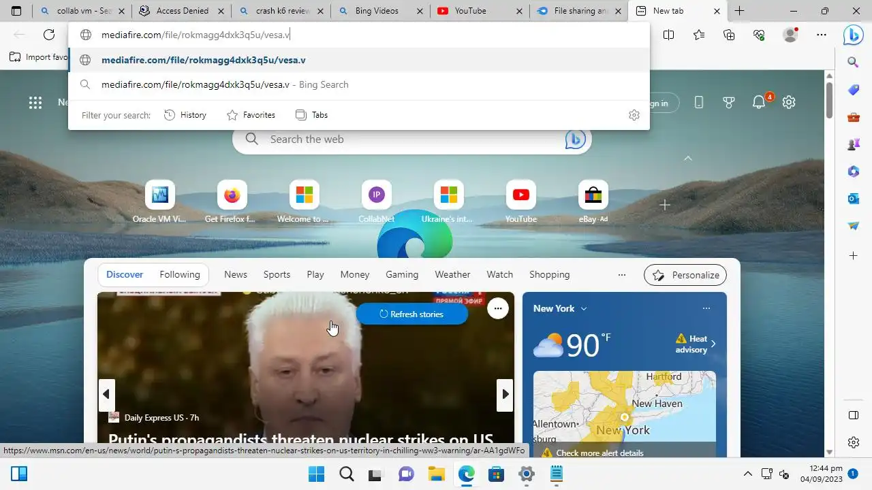Open search settings gear in dropdown
872x490 pixels.
[634, 115]
